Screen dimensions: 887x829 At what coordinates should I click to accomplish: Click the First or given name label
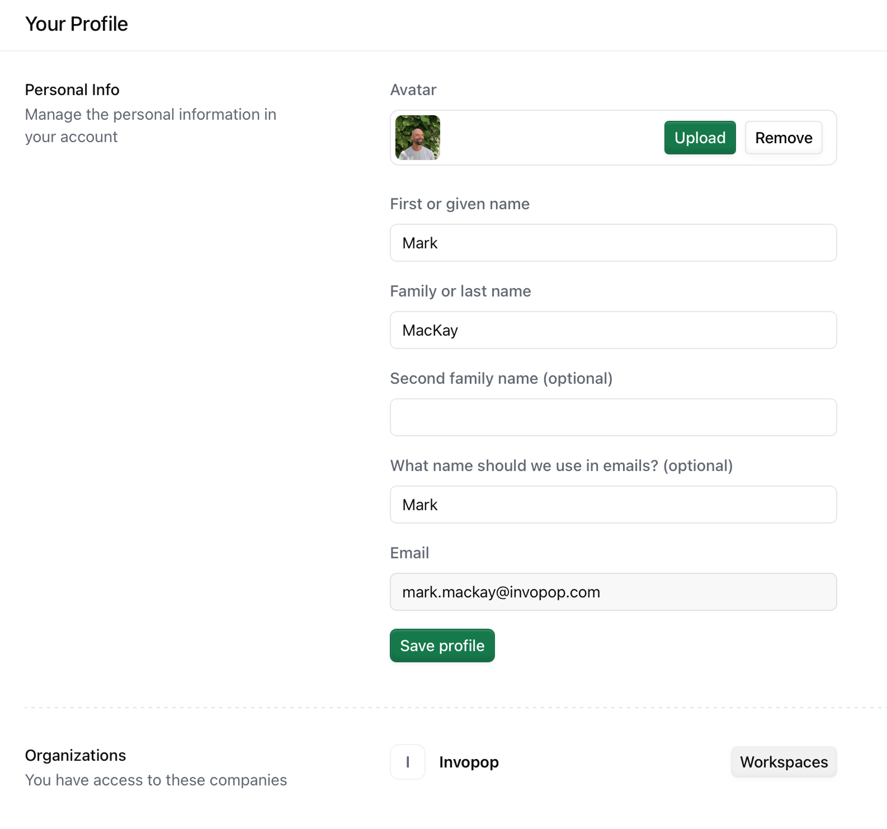460,204
